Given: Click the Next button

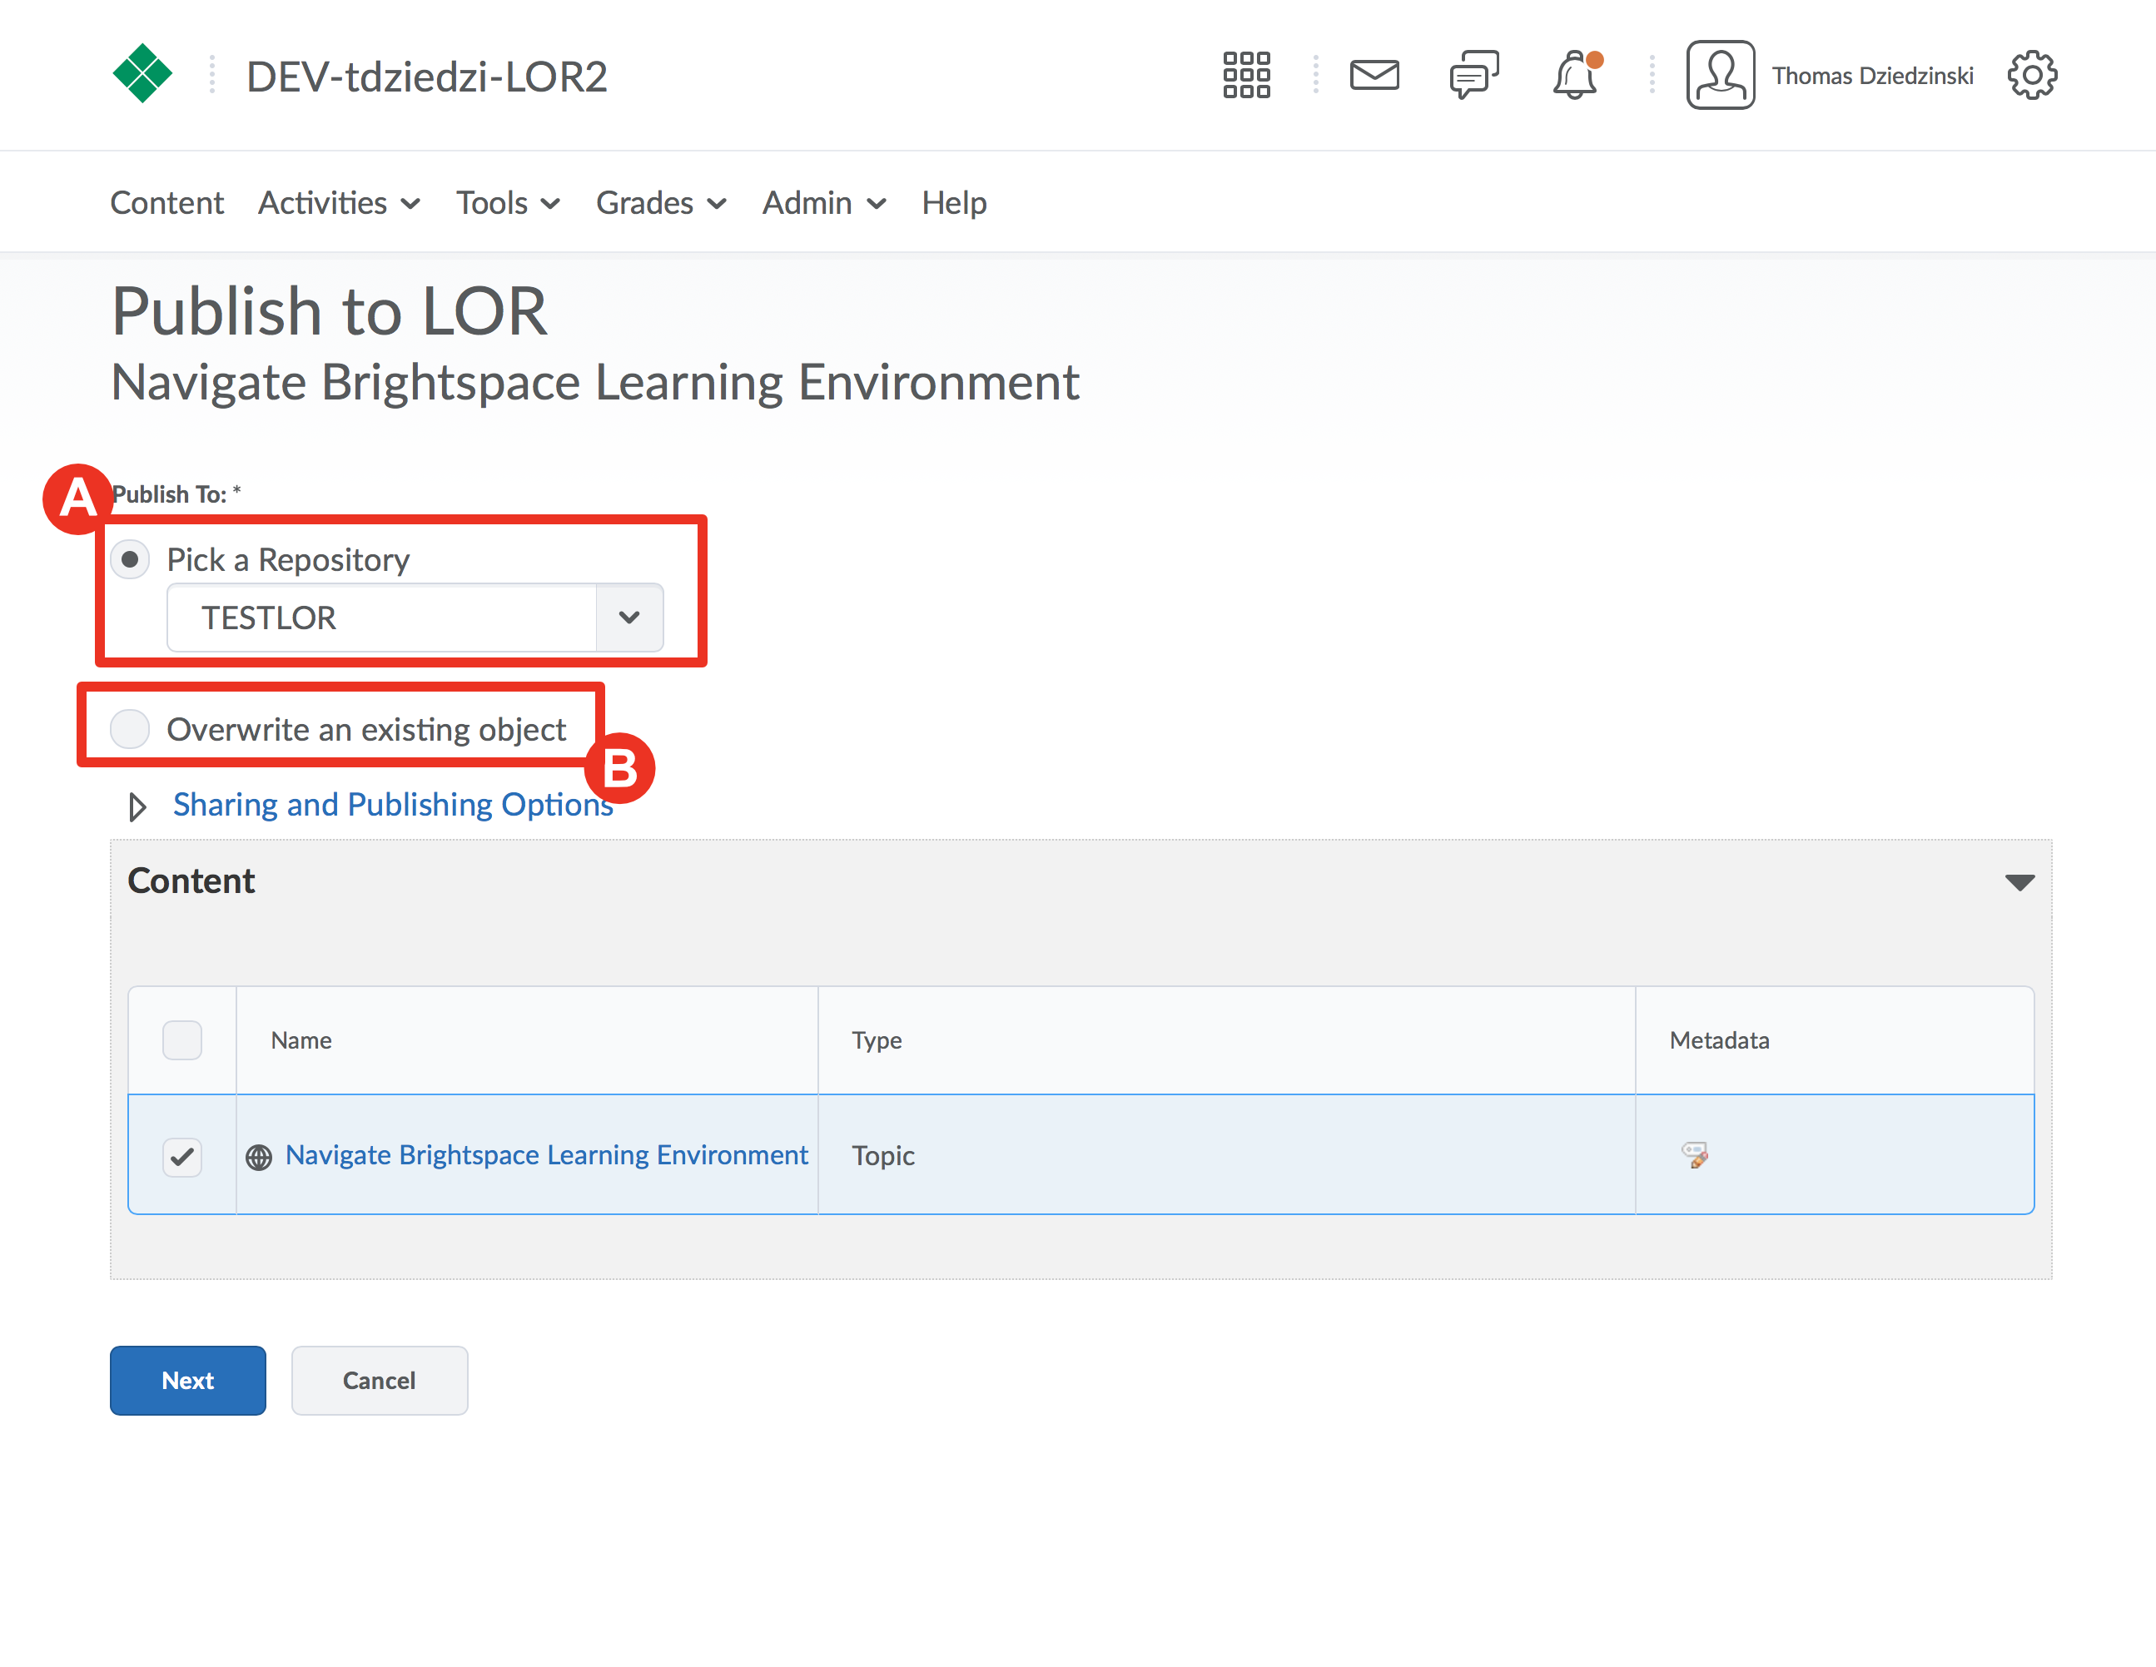Looking at the screenshot, I should pos(187,1380).
